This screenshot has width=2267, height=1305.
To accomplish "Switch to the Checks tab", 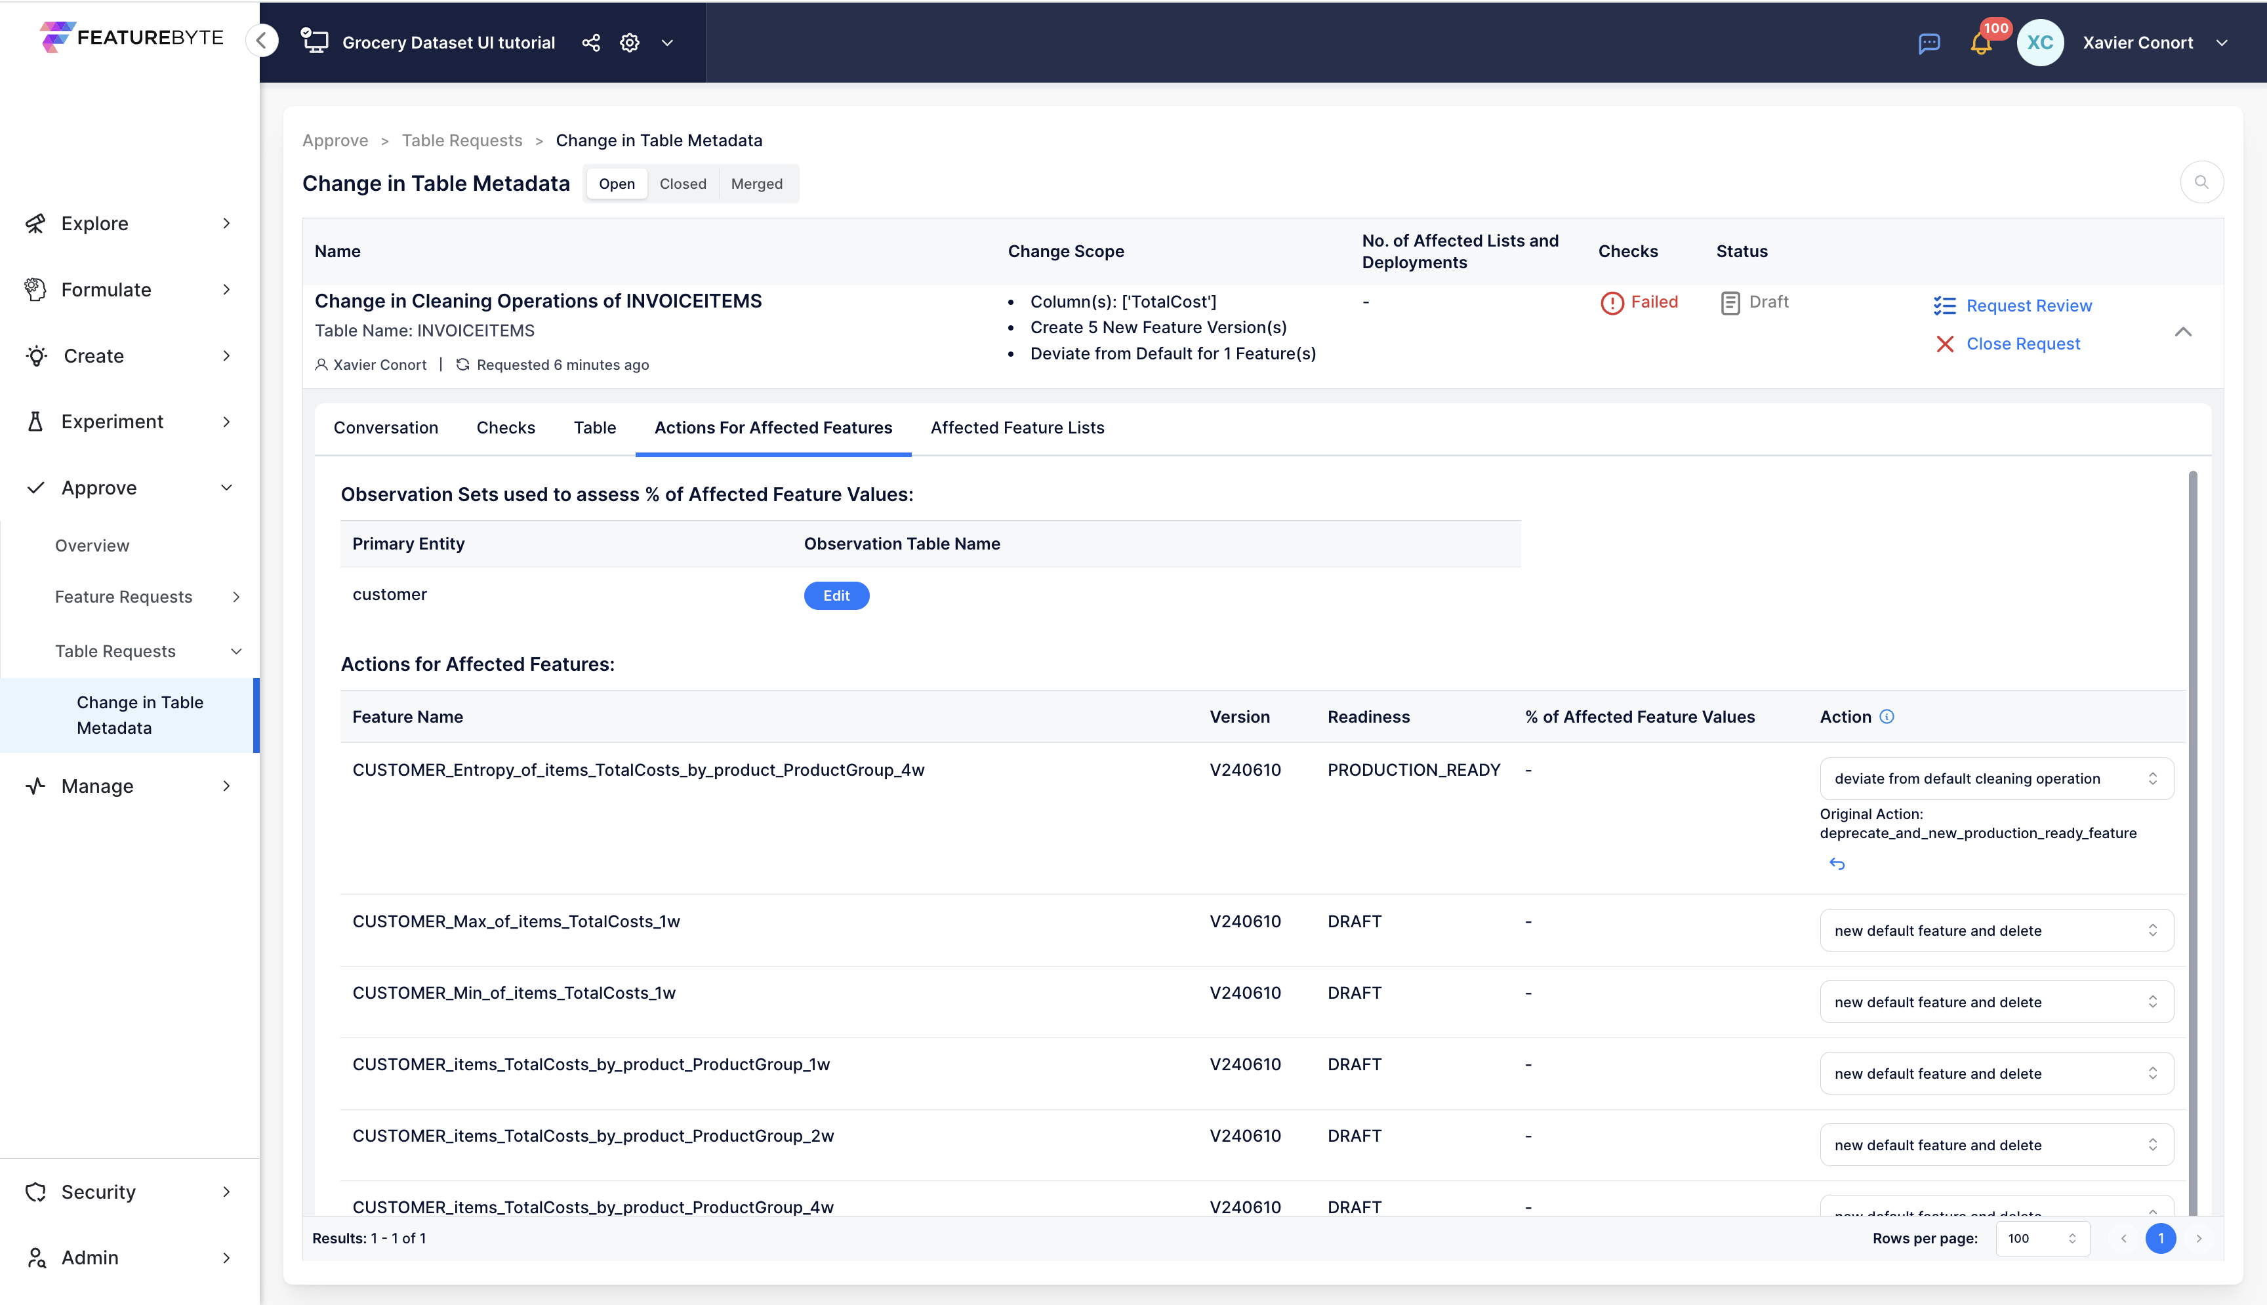I will coord(506,428).
